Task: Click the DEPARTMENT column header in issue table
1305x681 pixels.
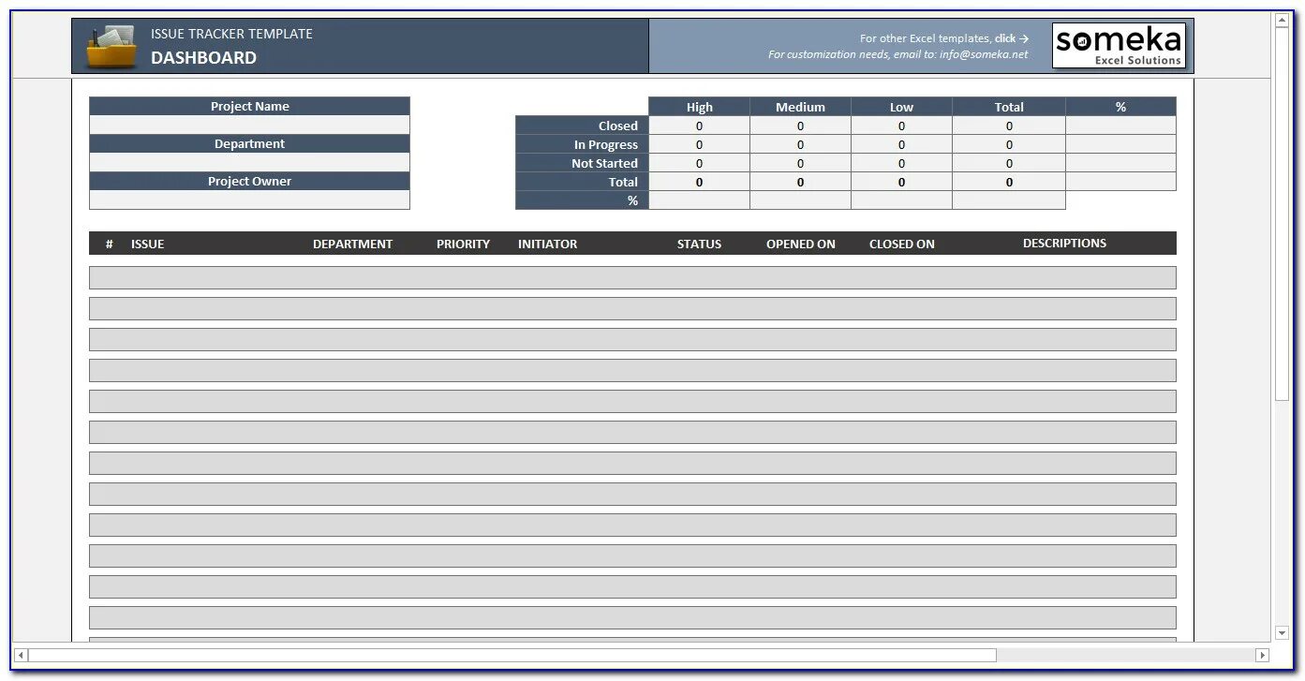Action: click(x=352, y=244)
